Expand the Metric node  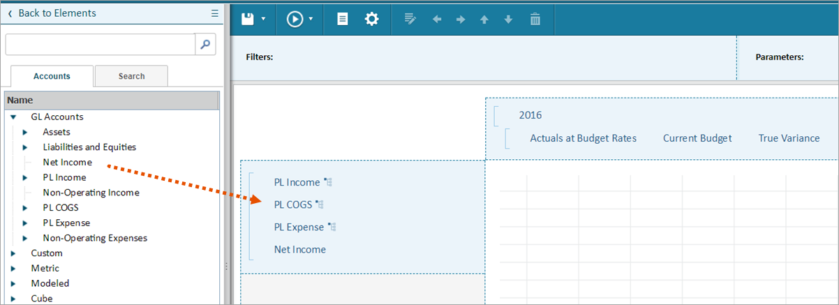13,268
